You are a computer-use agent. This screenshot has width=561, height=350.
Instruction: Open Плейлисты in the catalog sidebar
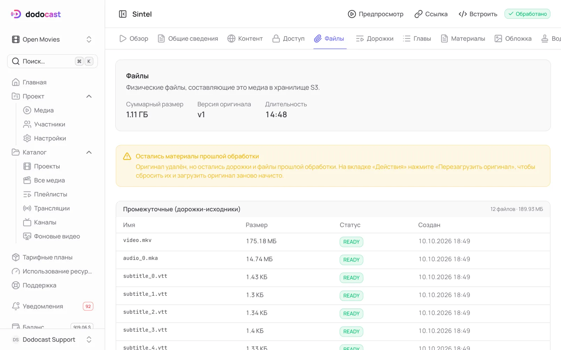[50, 194]
